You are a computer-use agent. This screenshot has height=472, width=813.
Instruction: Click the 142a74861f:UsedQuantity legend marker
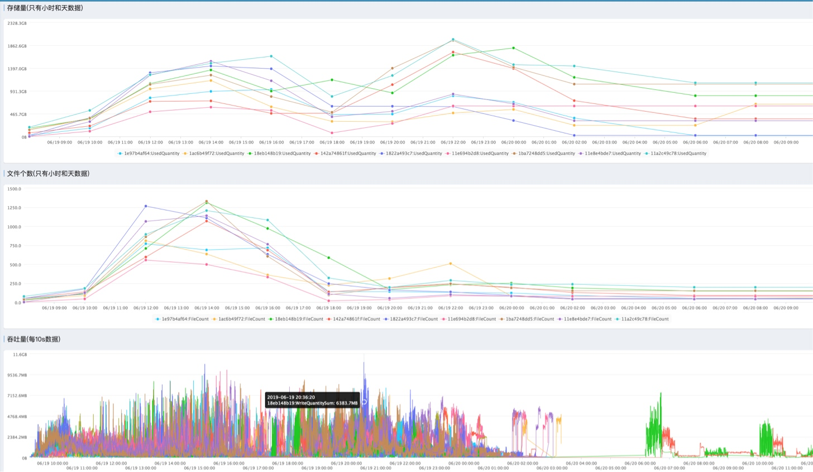pos(316,153)
